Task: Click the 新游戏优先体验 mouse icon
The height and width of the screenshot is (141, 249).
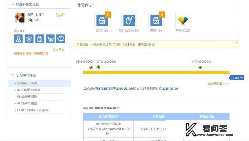Action: coord(129,21)
